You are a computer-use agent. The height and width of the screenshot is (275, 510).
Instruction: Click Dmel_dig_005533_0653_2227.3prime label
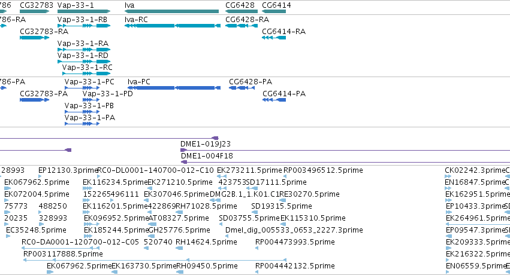click(294, 230)
